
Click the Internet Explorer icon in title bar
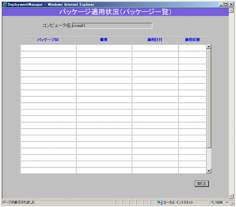(x=5, y=4)
